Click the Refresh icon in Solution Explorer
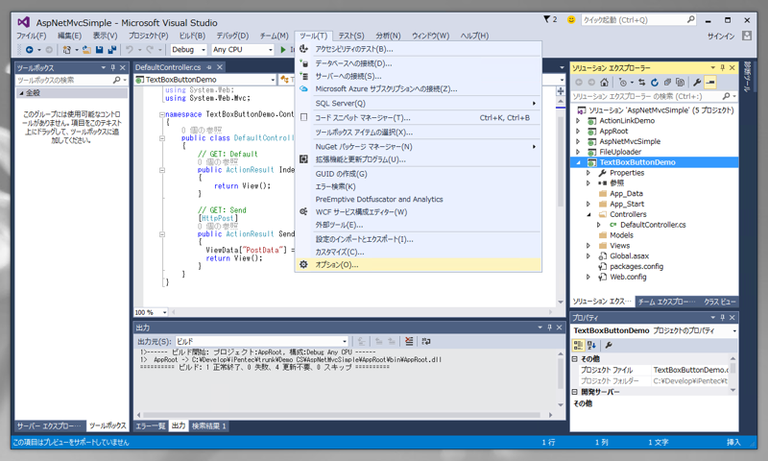This screenshot has width=768, height=461. click(x=655, y=83)
